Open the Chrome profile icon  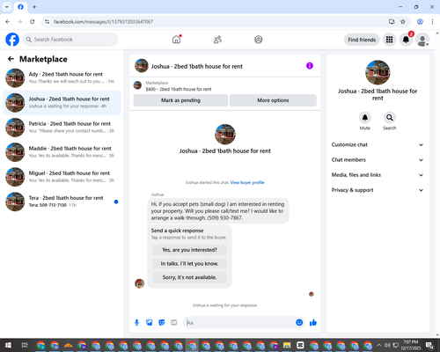420,21
